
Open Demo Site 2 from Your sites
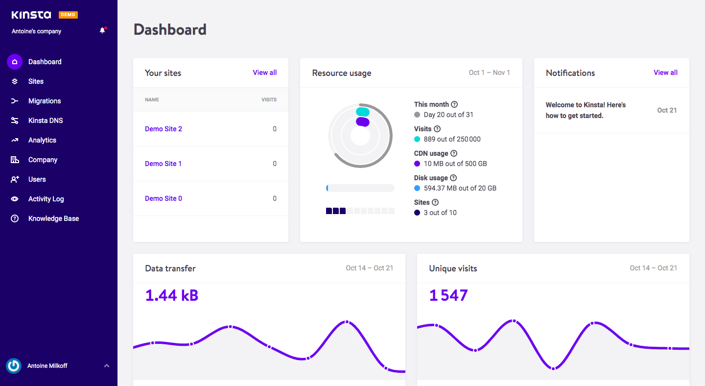click(x=163, y=129)
